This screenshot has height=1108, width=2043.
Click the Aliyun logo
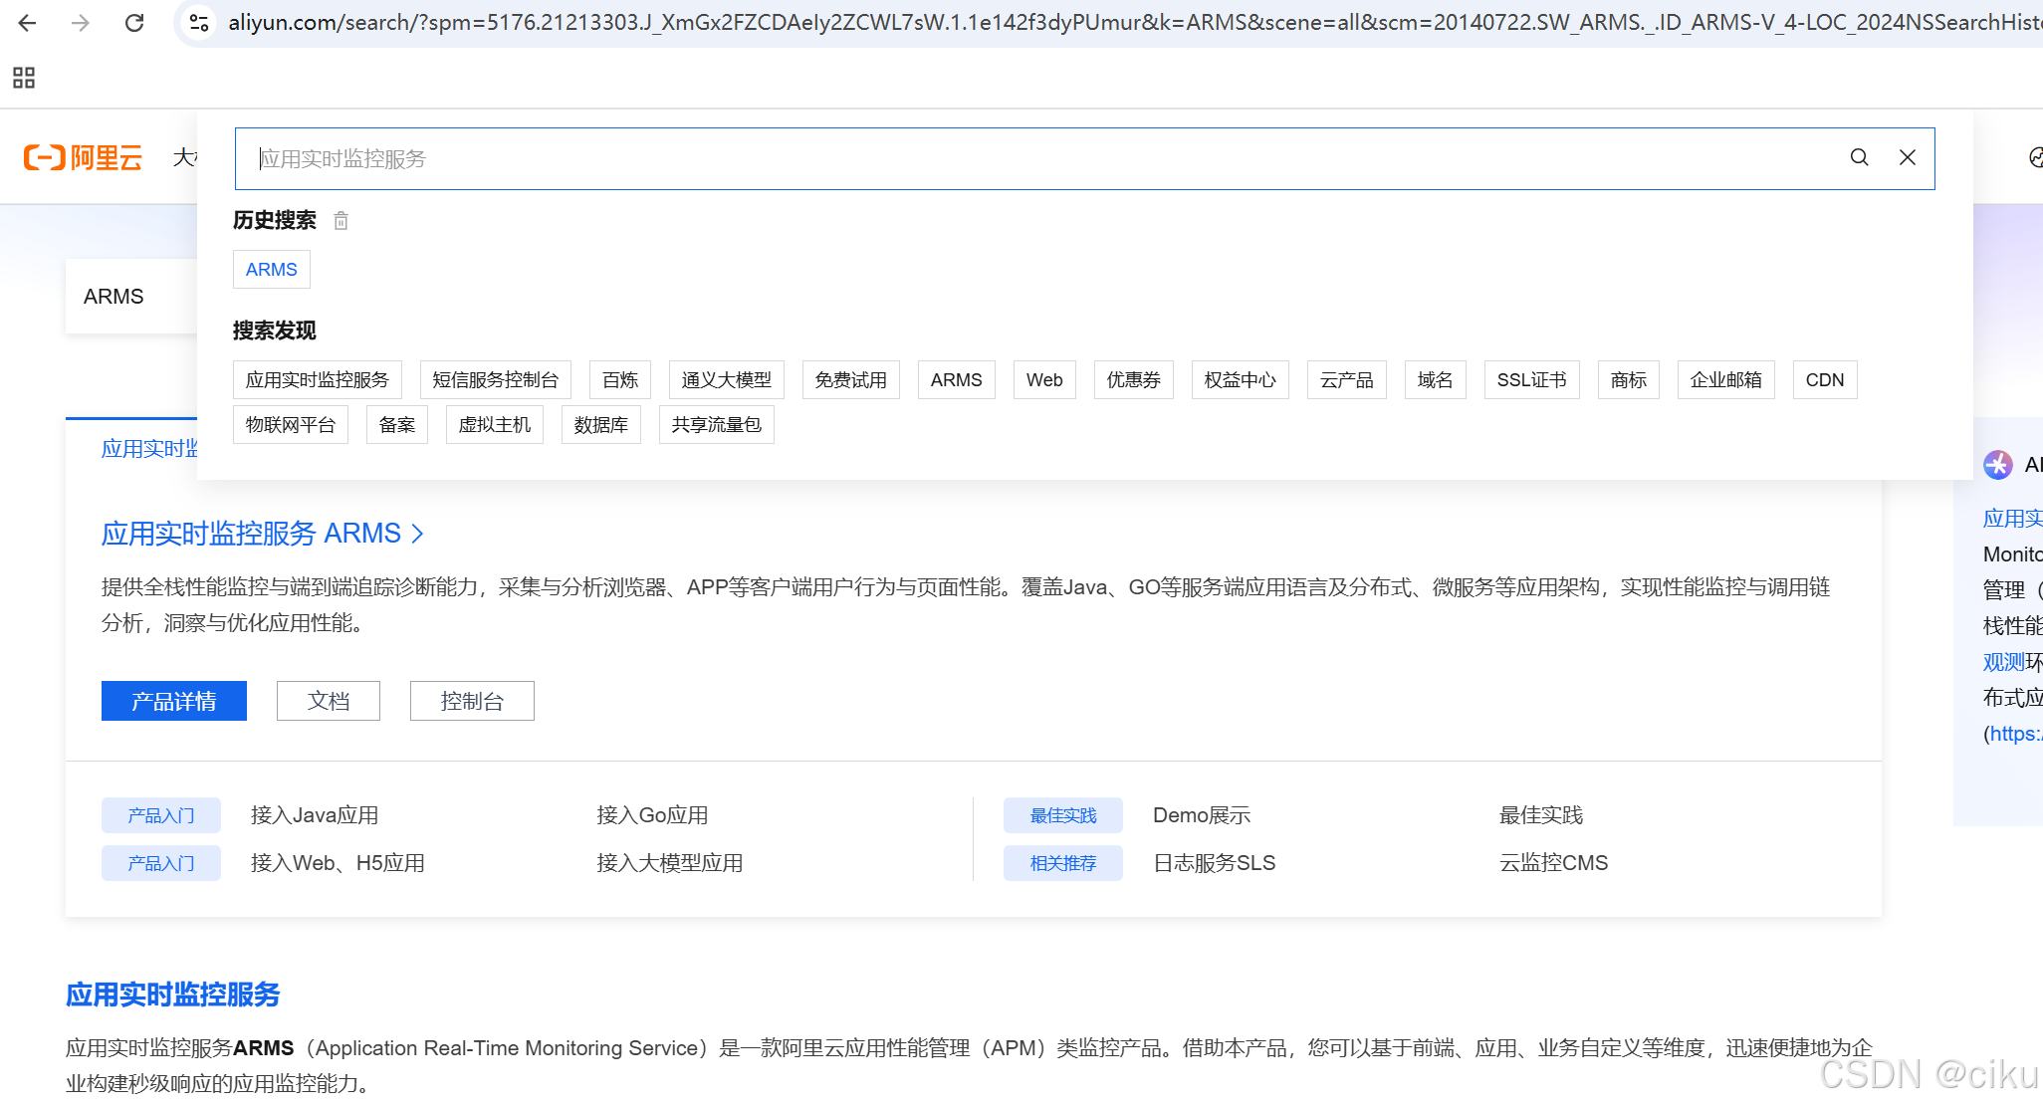point(83,157)
